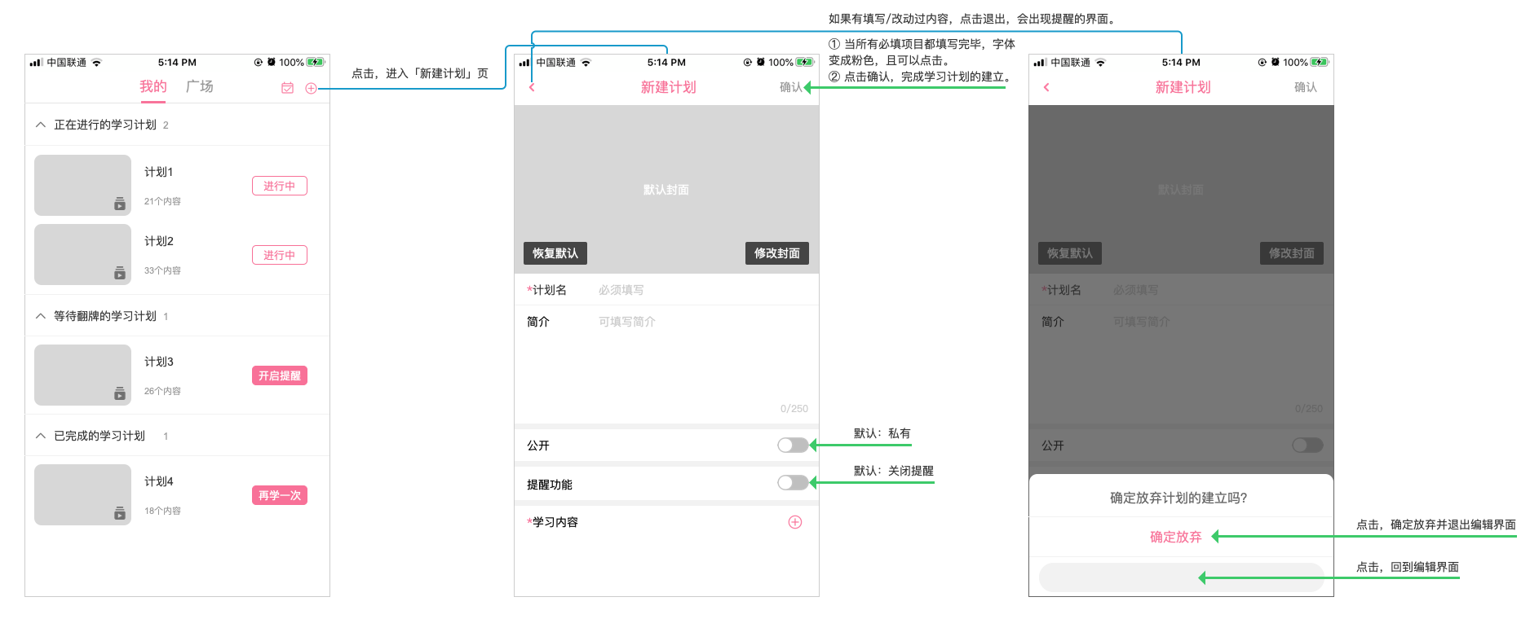Toggle the 公开 switch on the middle screen
The width and height of the screenshot is (1530, 619).
pyautogui.click(x=793, y=445)
